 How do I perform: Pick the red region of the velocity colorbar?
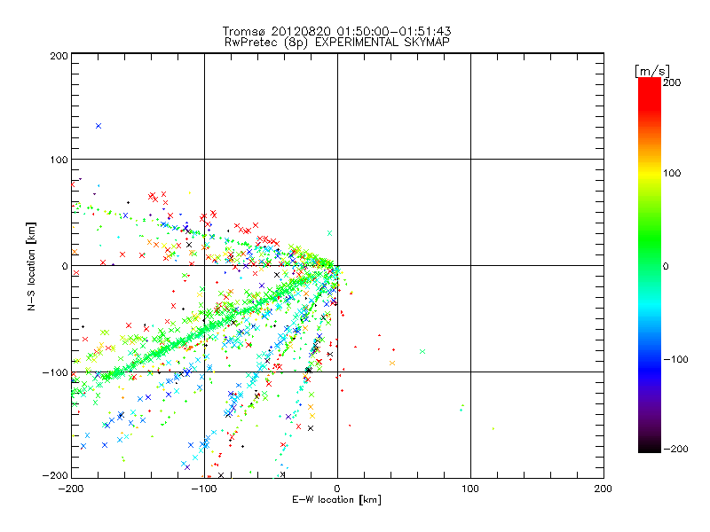[x=650, y=93]
